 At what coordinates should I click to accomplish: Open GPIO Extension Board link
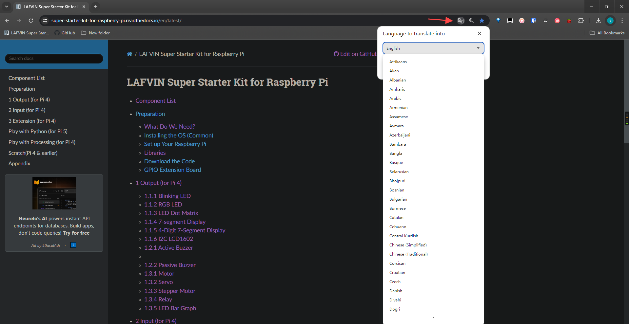click(172, 170)
